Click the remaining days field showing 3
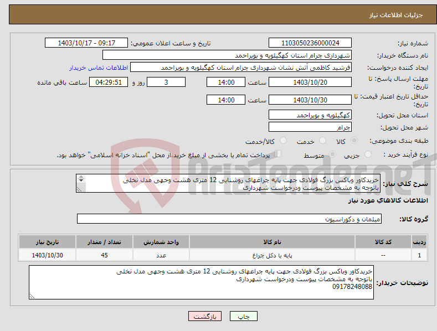Image resolution: width=437 pixels, height=331 pixels. pyautogui.click(x=166, y=82)
